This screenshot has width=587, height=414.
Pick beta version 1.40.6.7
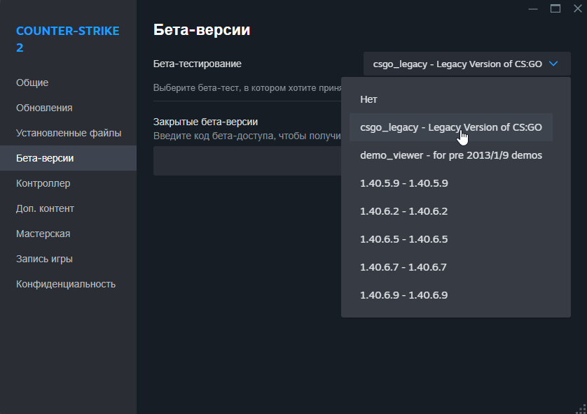click(403, 267)
